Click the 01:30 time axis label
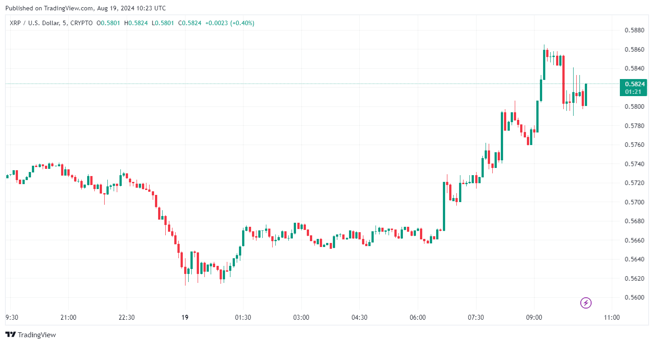 [x=243, y=318]
